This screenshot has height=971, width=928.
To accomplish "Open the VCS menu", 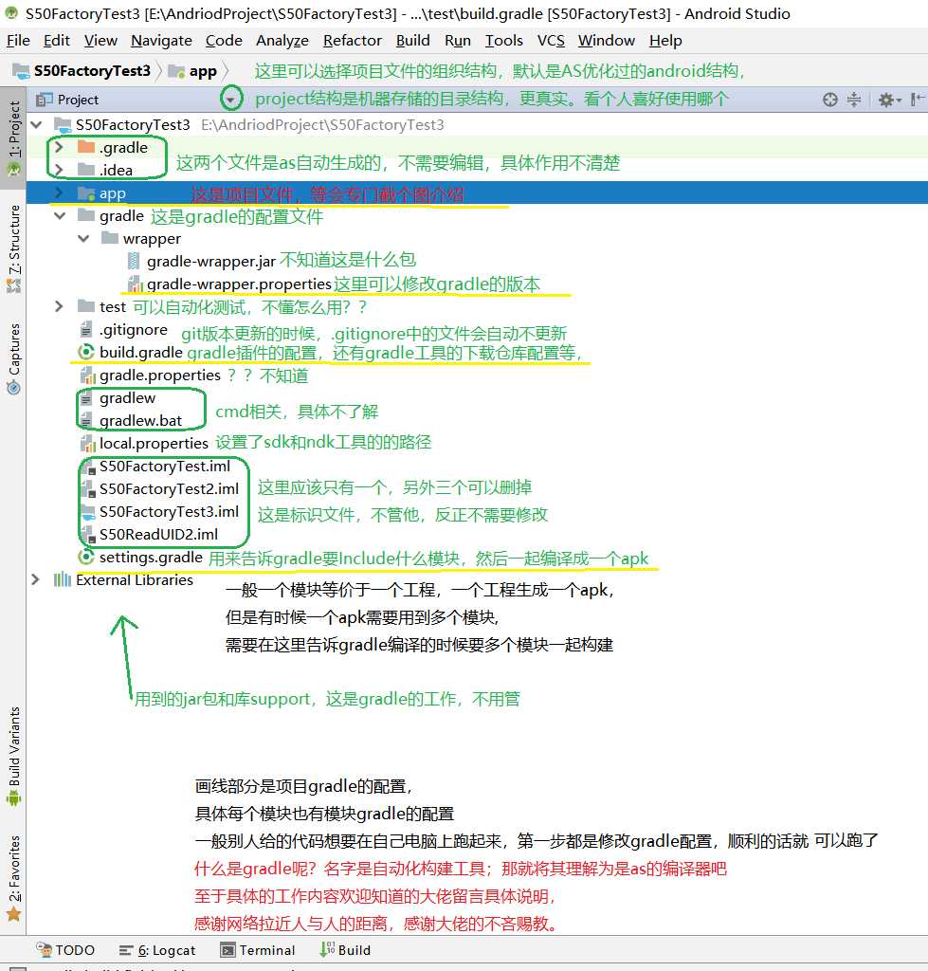I will click(x=551, y=41).
